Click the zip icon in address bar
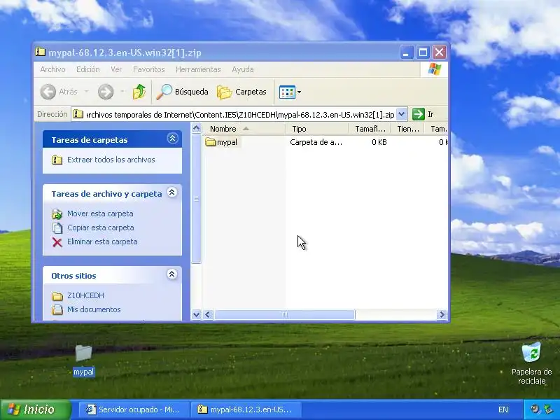Screen dimensions: 560x420 [78, 114]
